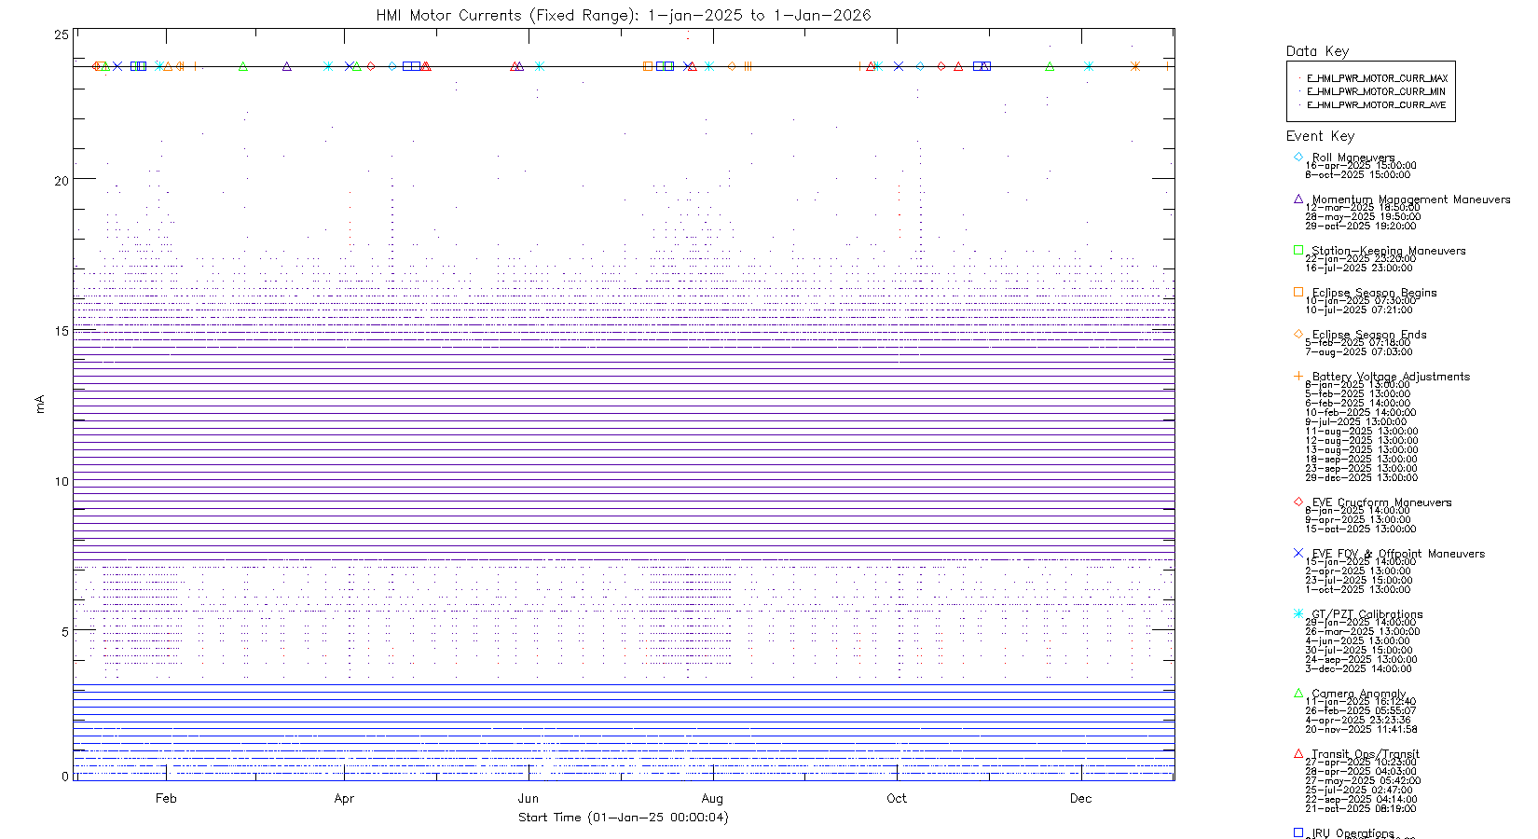Image resolution: width=1538 pixels, height=839 pixels.
Task: Click blue X icon beside EVE FOV & Offpoint
Action: pos(1298,553)
